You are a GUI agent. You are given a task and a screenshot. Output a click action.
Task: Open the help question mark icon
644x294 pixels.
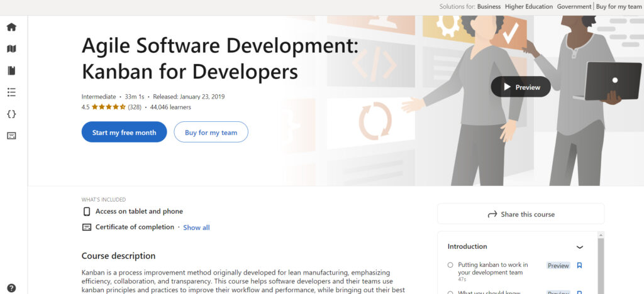point(11,288)
